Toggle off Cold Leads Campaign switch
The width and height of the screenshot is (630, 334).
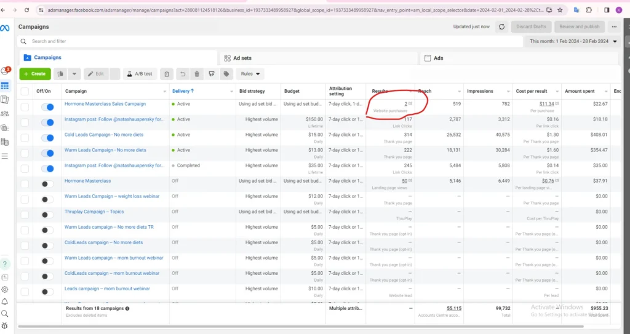(47, 138)
